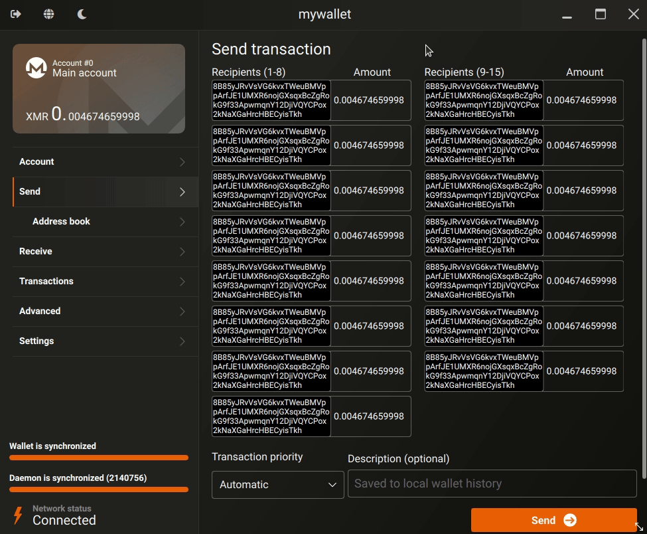Click the chevron next to Advanced
Screen dimensions: 647x534
182,311
